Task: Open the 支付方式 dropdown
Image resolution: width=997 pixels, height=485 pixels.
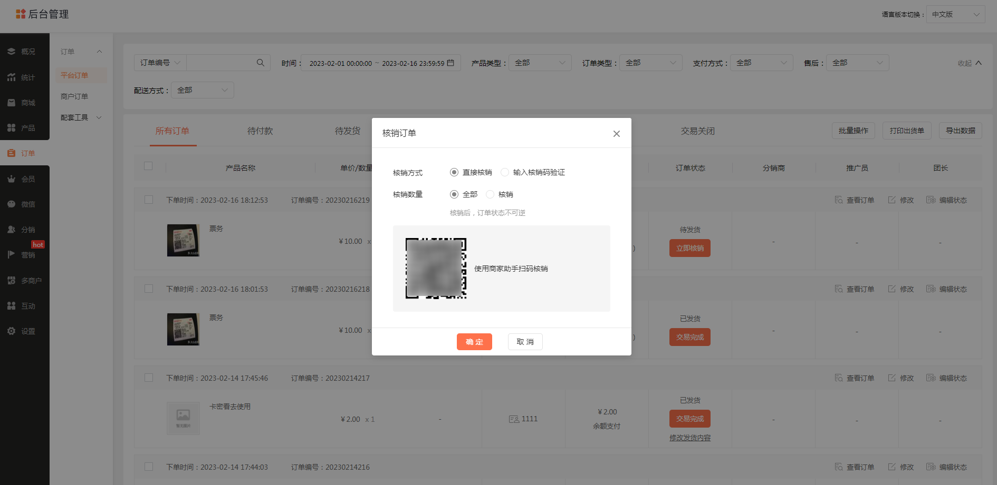Action: click(762, 63)
